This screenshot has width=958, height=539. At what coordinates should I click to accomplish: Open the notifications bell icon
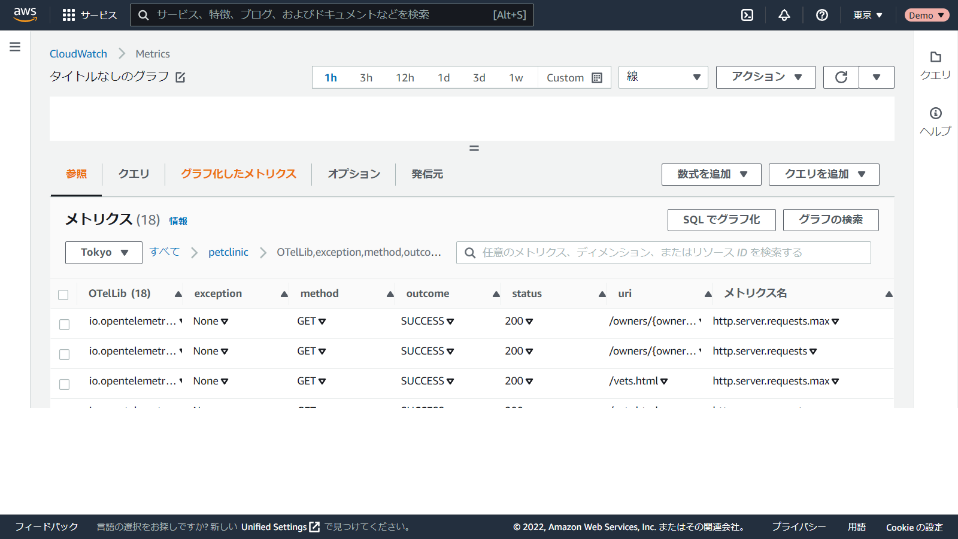point(784,15)
